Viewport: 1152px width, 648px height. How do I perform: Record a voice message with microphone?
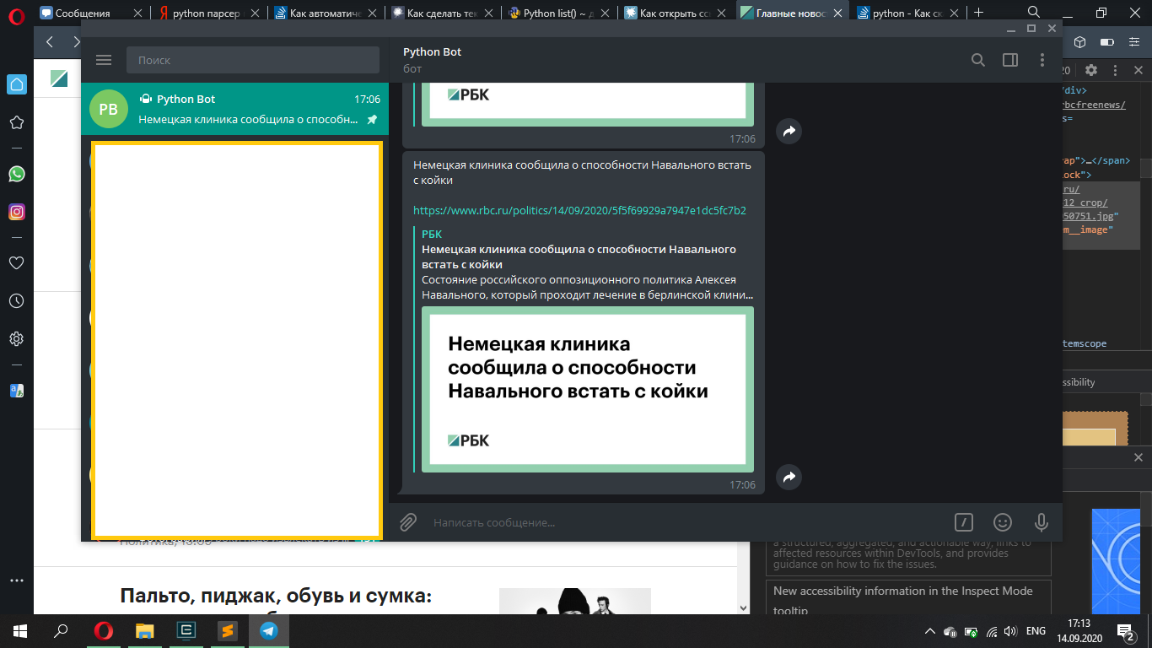[1042, 522]
